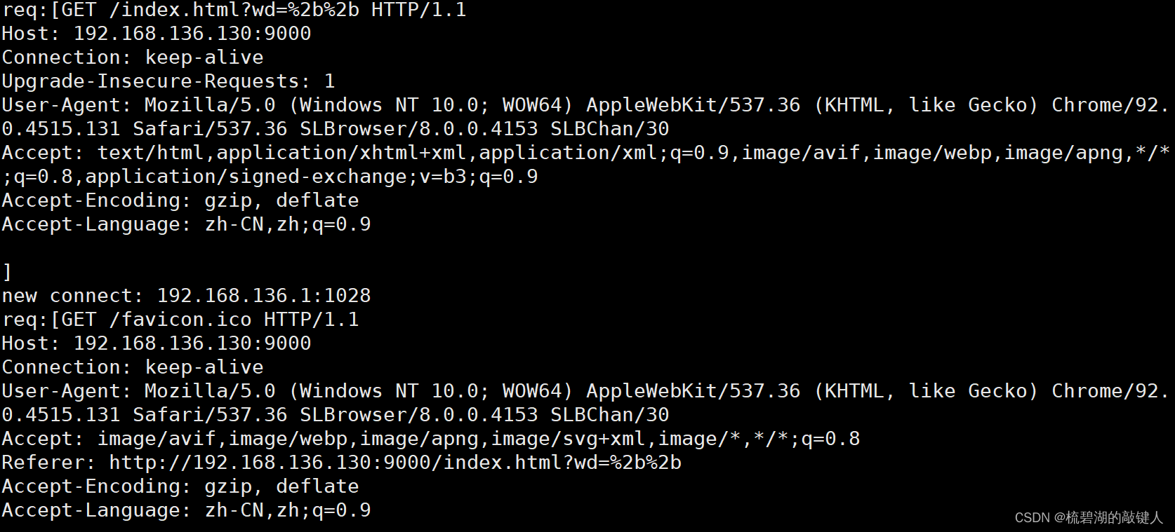Click the Host header under the index.html request
This screenshot has width=1175, height=532.
[156, 34]
